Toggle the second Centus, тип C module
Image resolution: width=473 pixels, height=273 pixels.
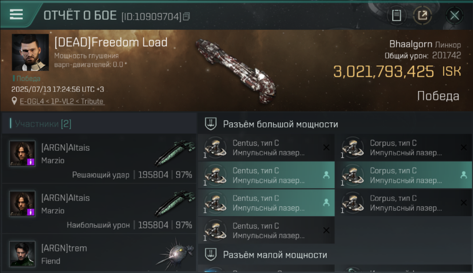(x=266, y=175)
